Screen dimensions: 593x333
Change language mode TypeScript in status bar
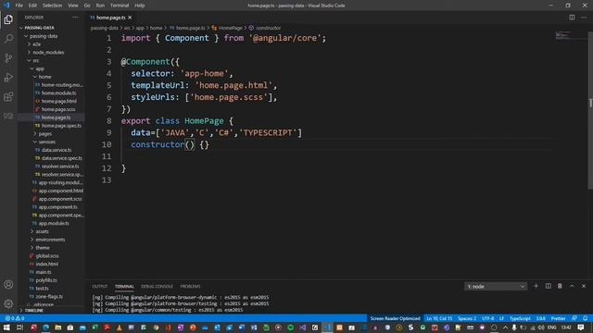pyautogui.click(x=520, y=318)
